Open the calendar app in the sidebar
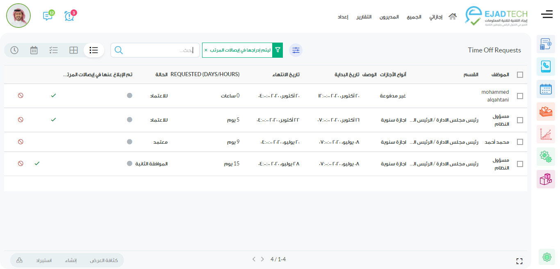 (546, 89)
